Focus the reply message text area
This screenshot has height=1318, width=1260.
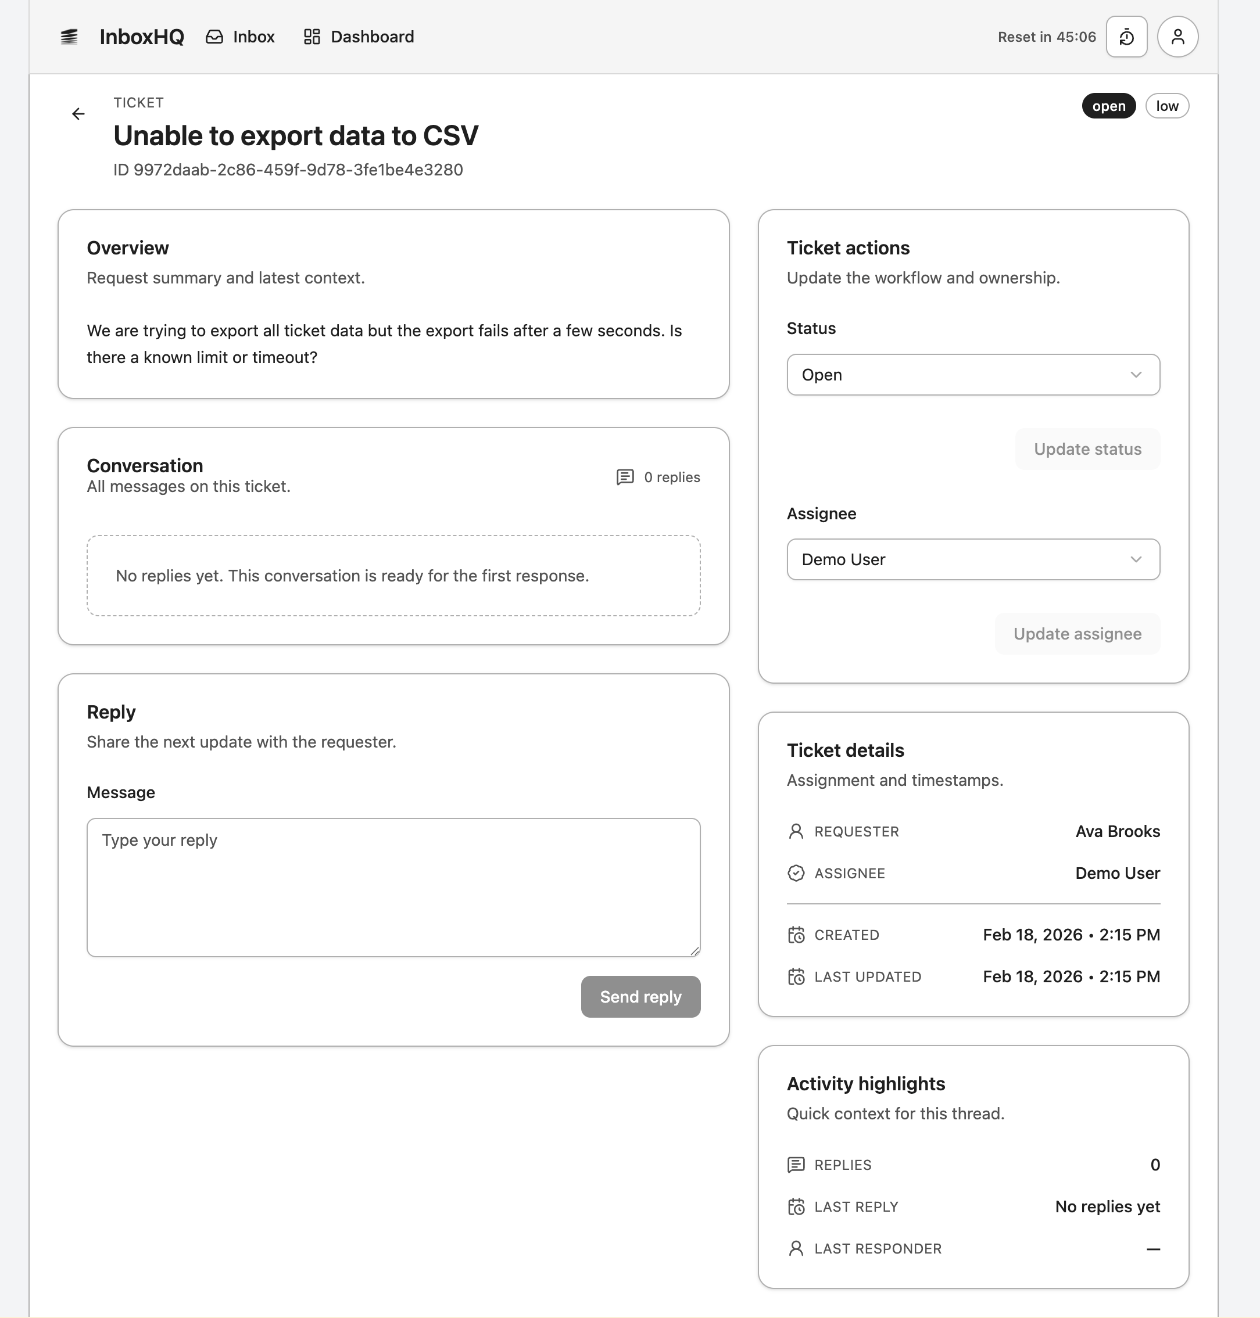(393, 887)
